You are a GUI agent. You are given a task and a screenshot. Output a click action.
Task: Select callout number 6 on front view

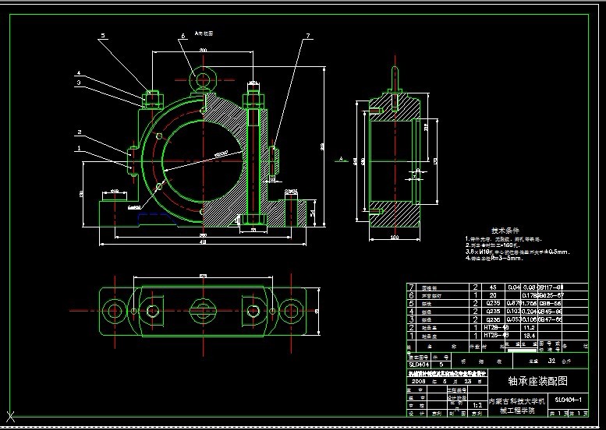[183, 36]
